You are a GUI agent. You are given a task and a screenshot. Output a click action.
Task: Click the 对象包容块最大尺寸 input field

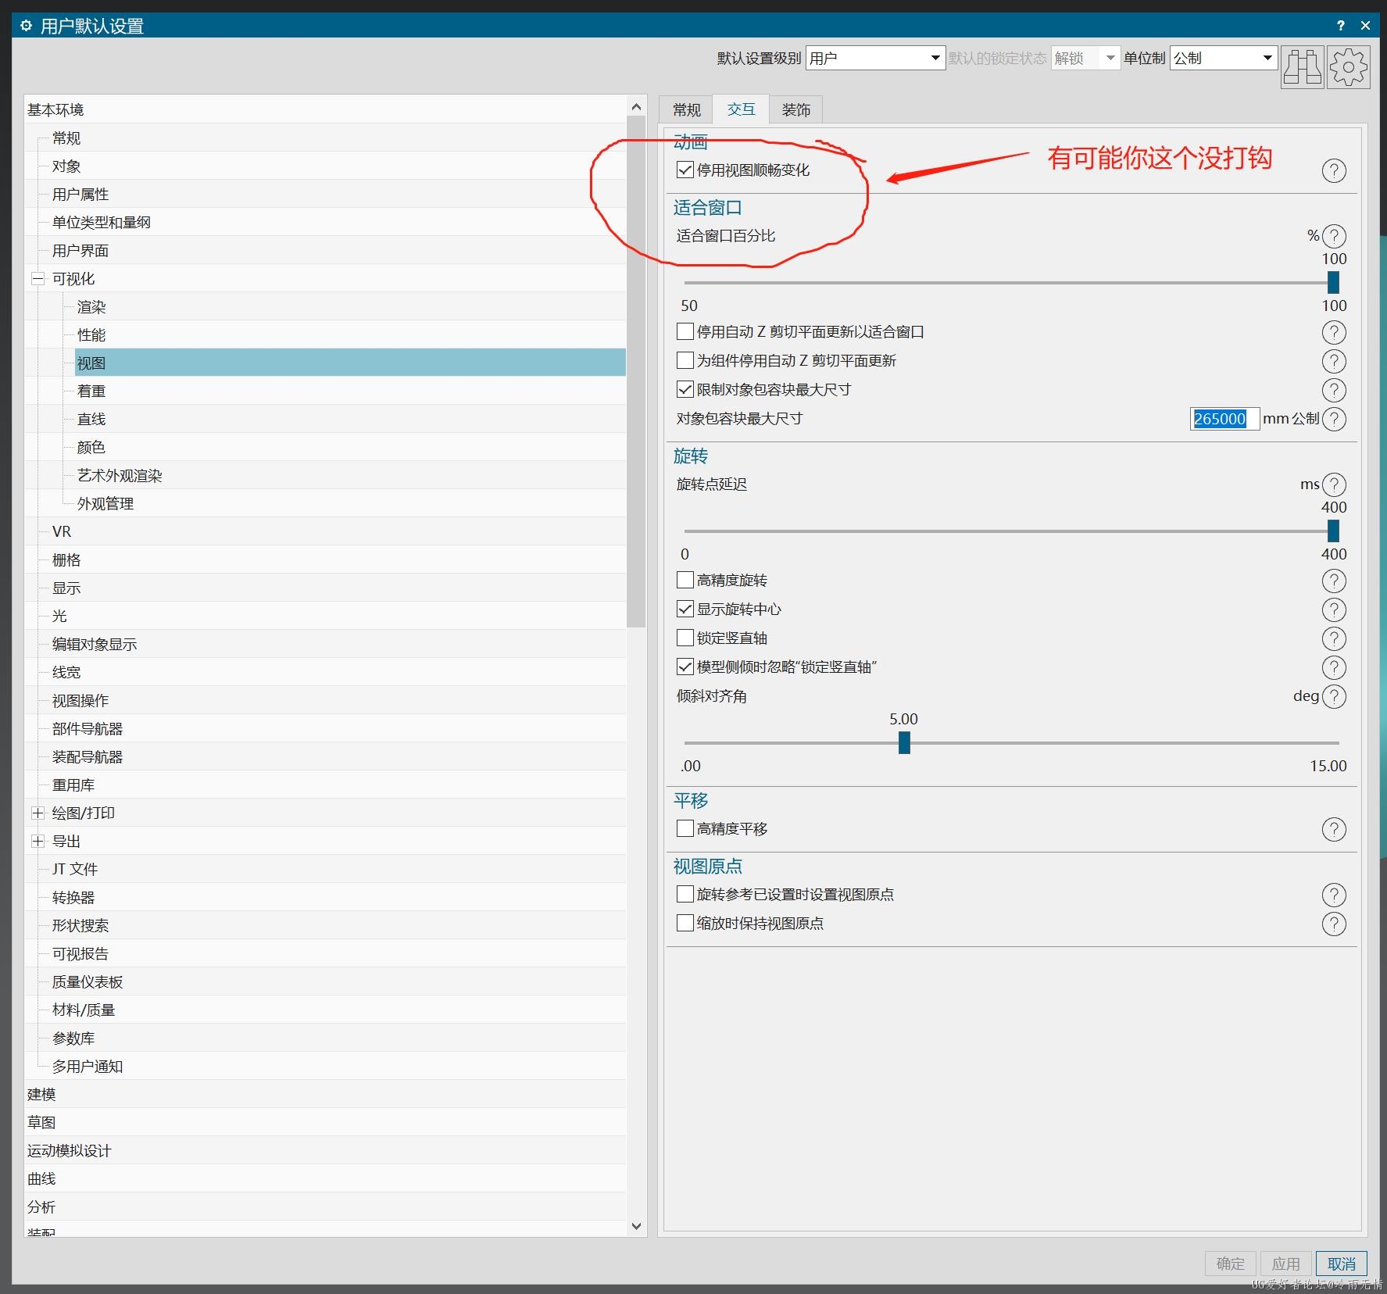(x=1224, y=419)
